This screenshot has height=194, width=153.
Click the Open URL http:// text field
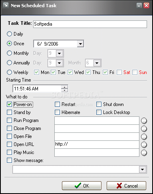tap(97, 144)
